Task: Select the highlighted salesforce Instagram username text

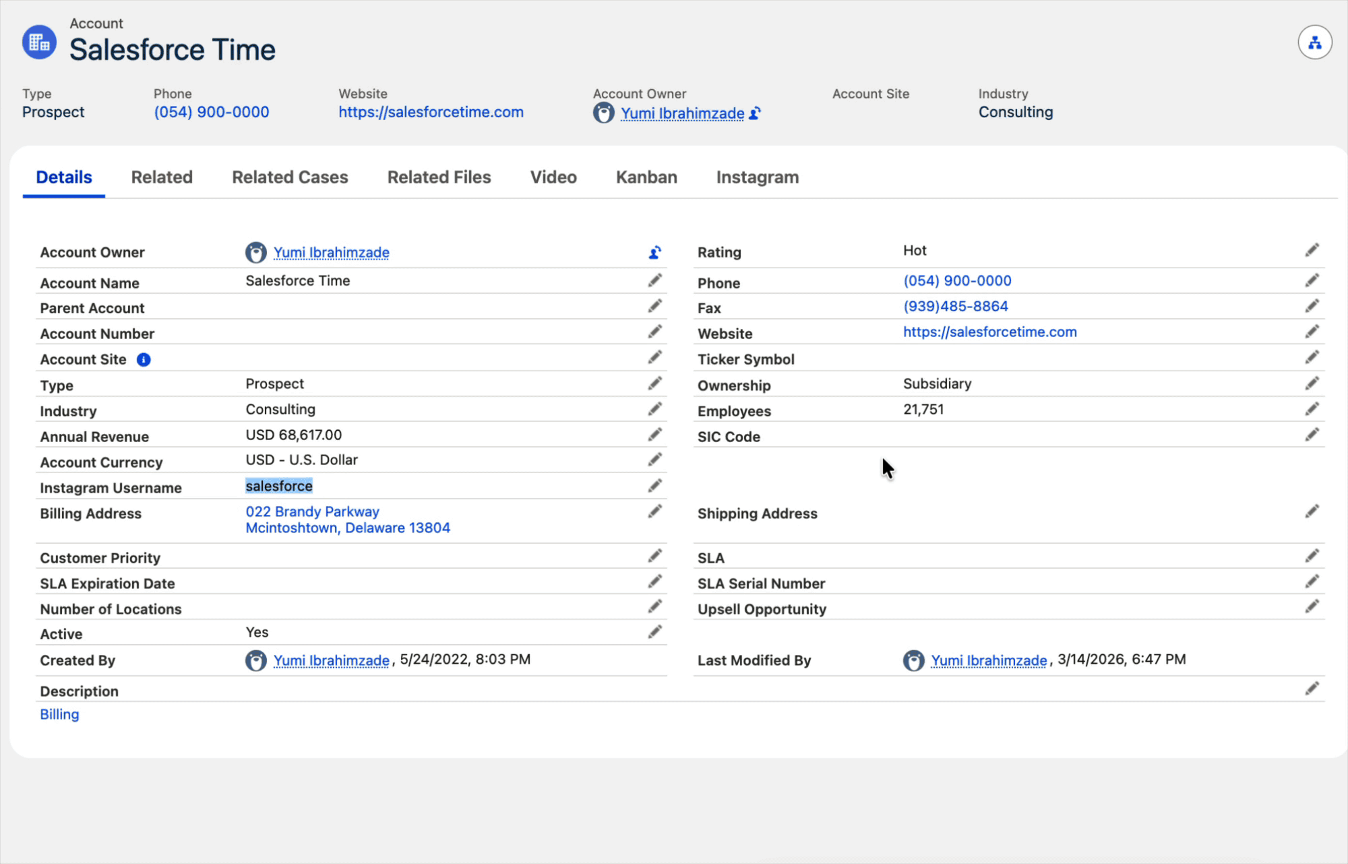Action: tap(278, 485)
